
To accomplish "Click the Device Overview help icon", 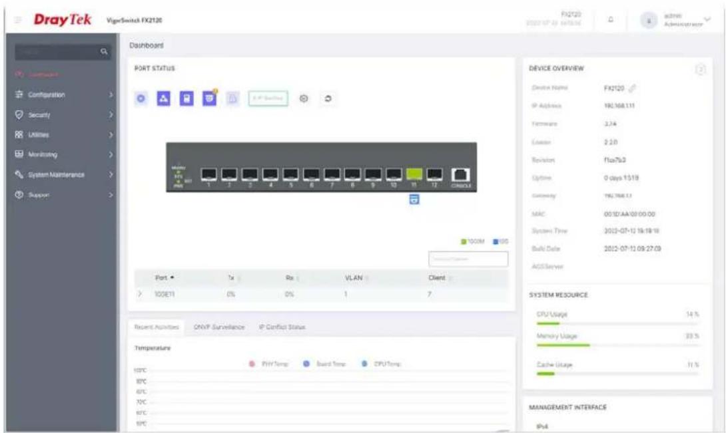I will 701,70.
